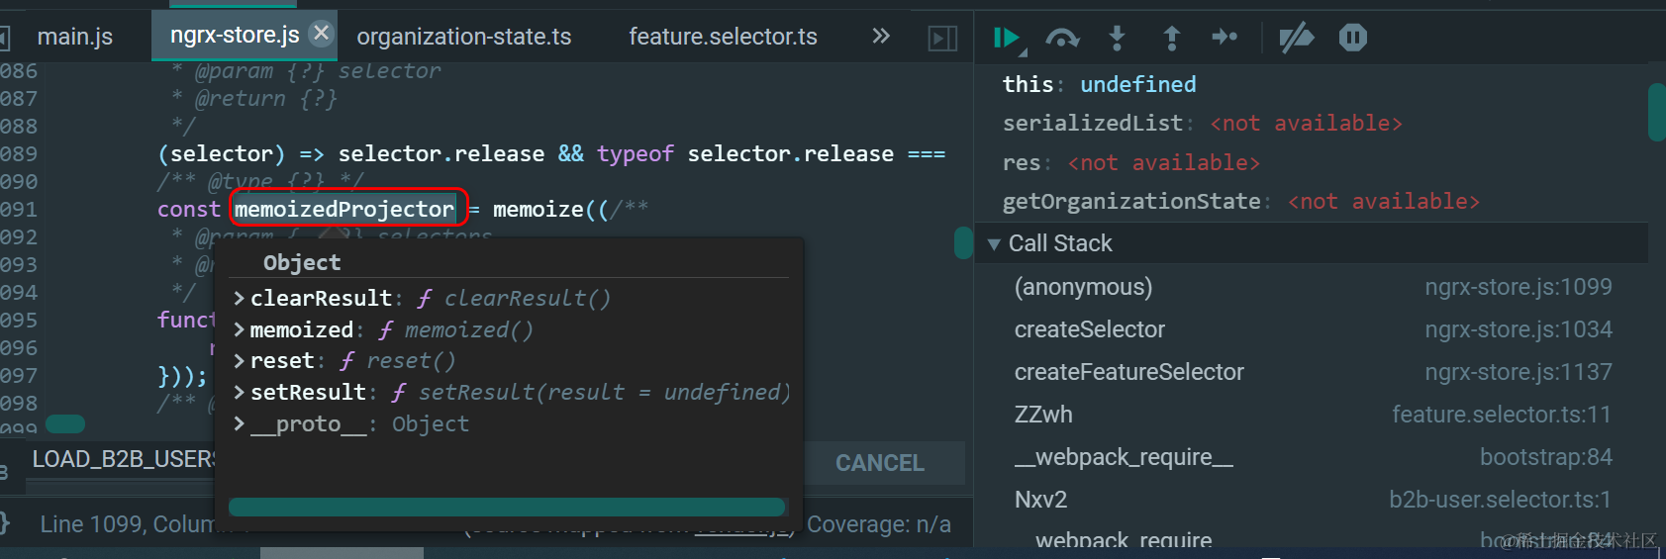Click the Step debugger icon
The height and width of the screenshot is (559, 1666).
coord(1225,38)
